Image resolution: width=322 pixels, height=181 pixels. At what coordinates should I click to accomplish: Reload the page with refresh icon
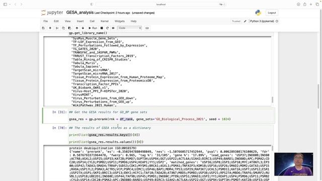tap(224, 5)
